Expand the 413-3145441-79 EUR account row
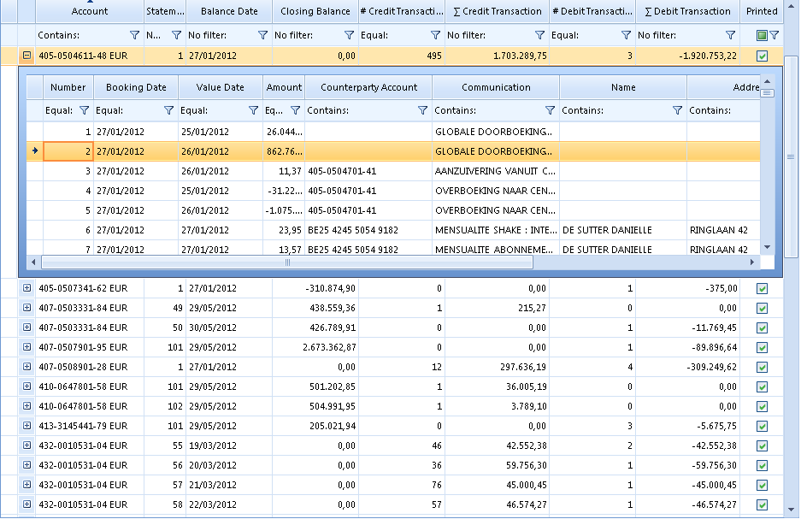This screenshot has height=519, width=801. (27, 426)
